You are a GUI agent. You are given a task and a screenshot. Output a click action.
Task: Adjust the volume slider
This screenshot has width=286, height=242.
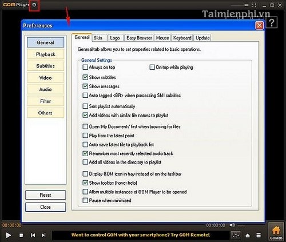(241, 225)
